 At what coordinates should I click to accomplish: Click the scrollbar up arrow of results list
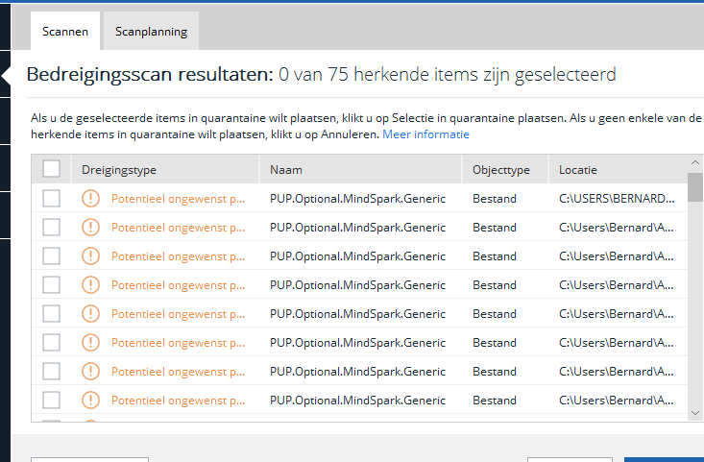pos(695,162)
